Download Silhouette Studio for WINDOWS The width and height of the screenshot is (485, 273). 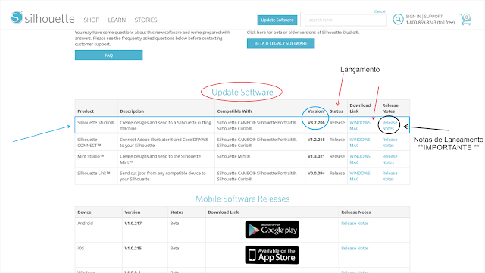[x=360, y=123]
